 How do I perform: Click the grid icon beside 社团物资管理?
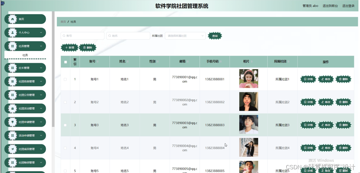click(x=13, y=162)
